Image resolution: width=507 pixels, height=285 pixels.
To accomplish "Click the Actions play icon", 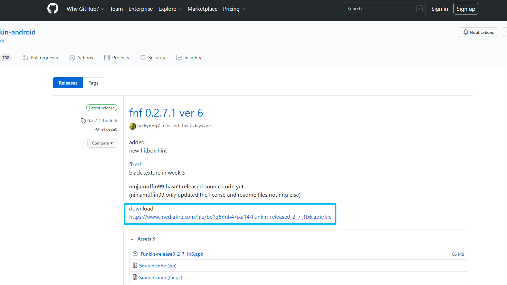I will (x=72, y=58).
